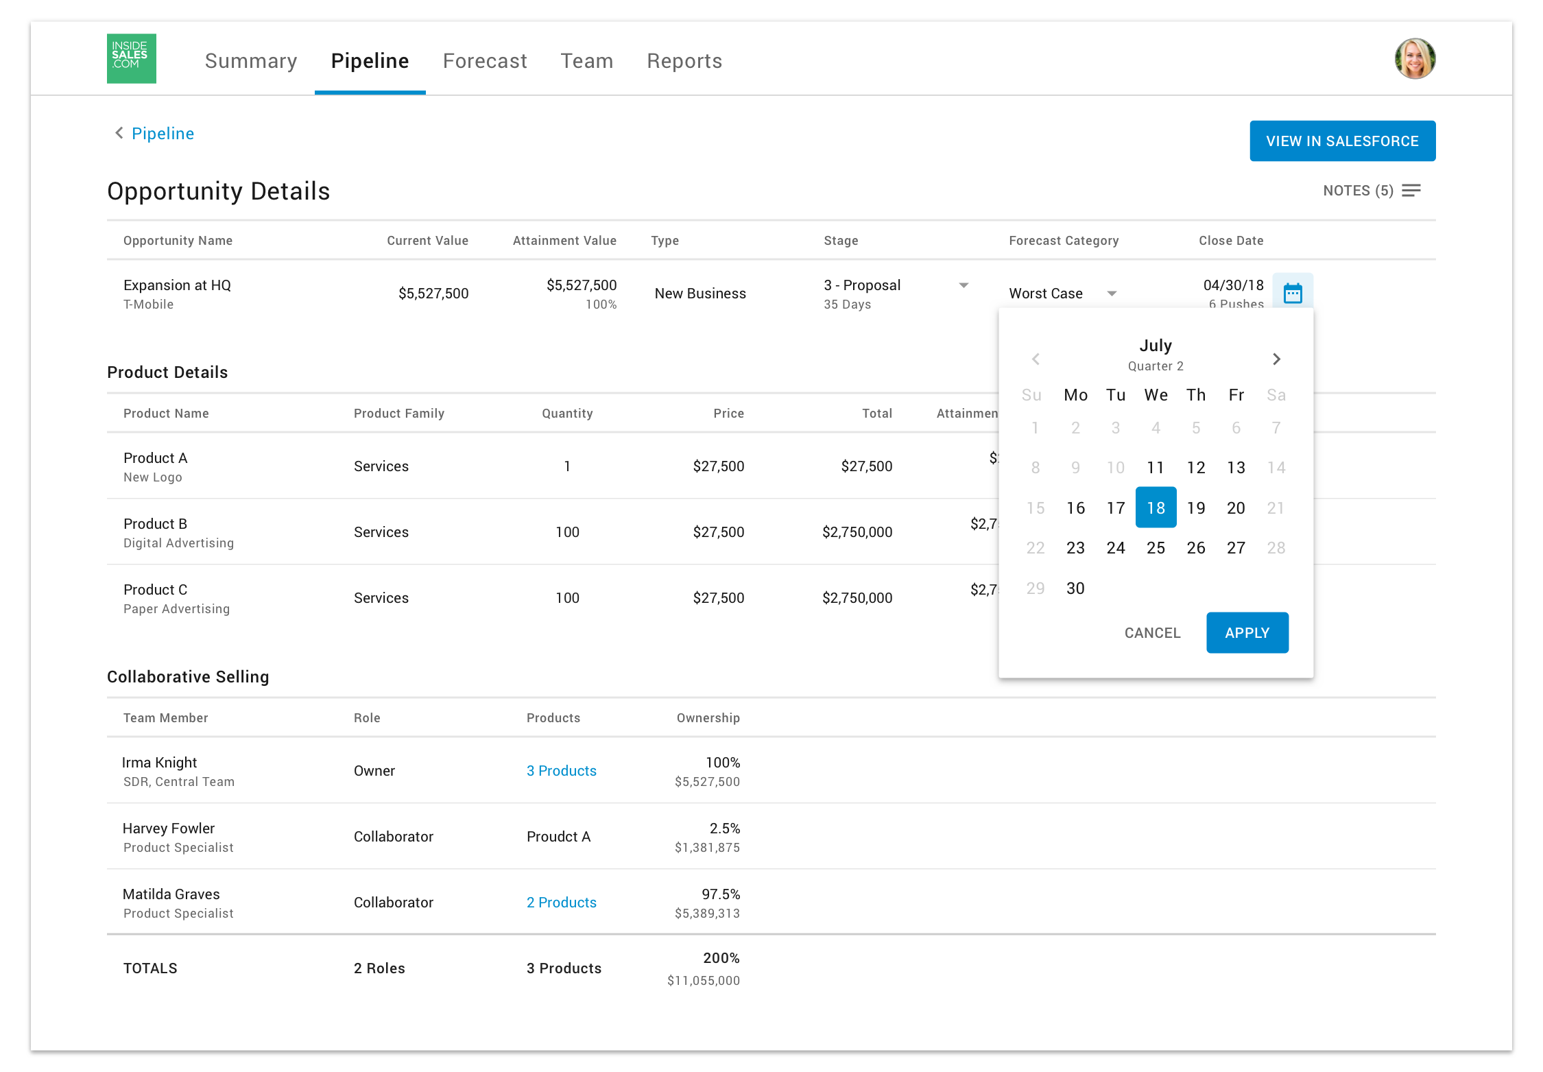Open the Forecast tab
Screen dimensions: 1543x1072
click(x=485, y=61)
